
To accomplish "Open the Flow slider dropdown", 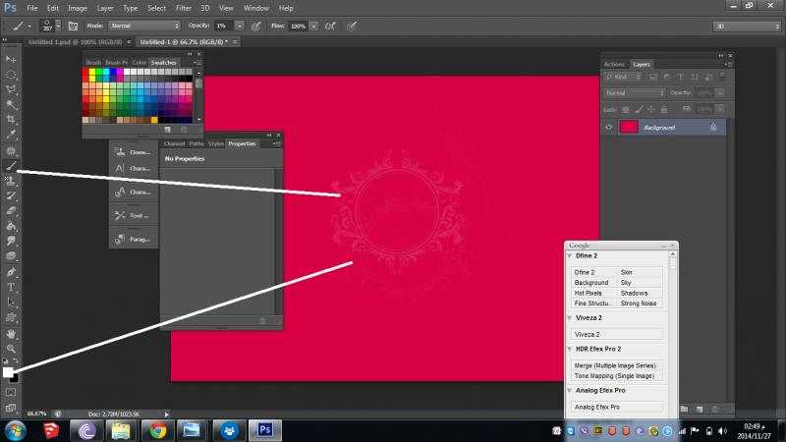I will (313, 27).
